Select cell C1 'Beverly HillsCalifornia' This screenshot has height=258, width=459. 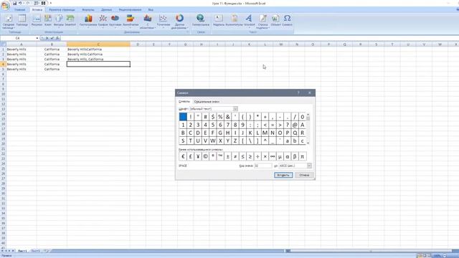tap(98, 49)
